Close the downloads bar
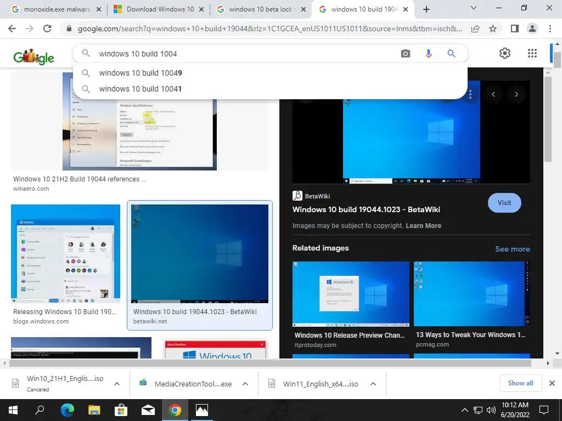Viewport: 562px width, 421px height. click(552, 383)
